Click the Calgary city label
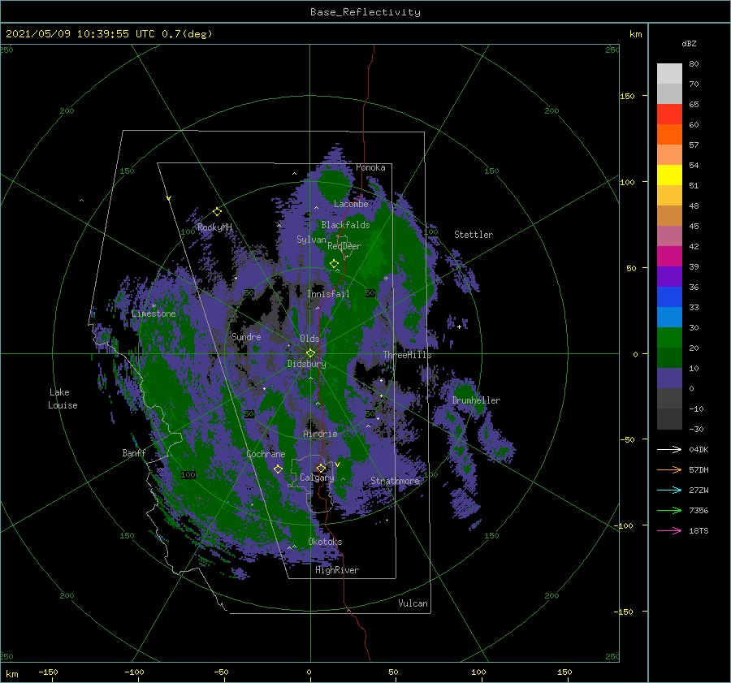731x683 pixels. [317, 478]
